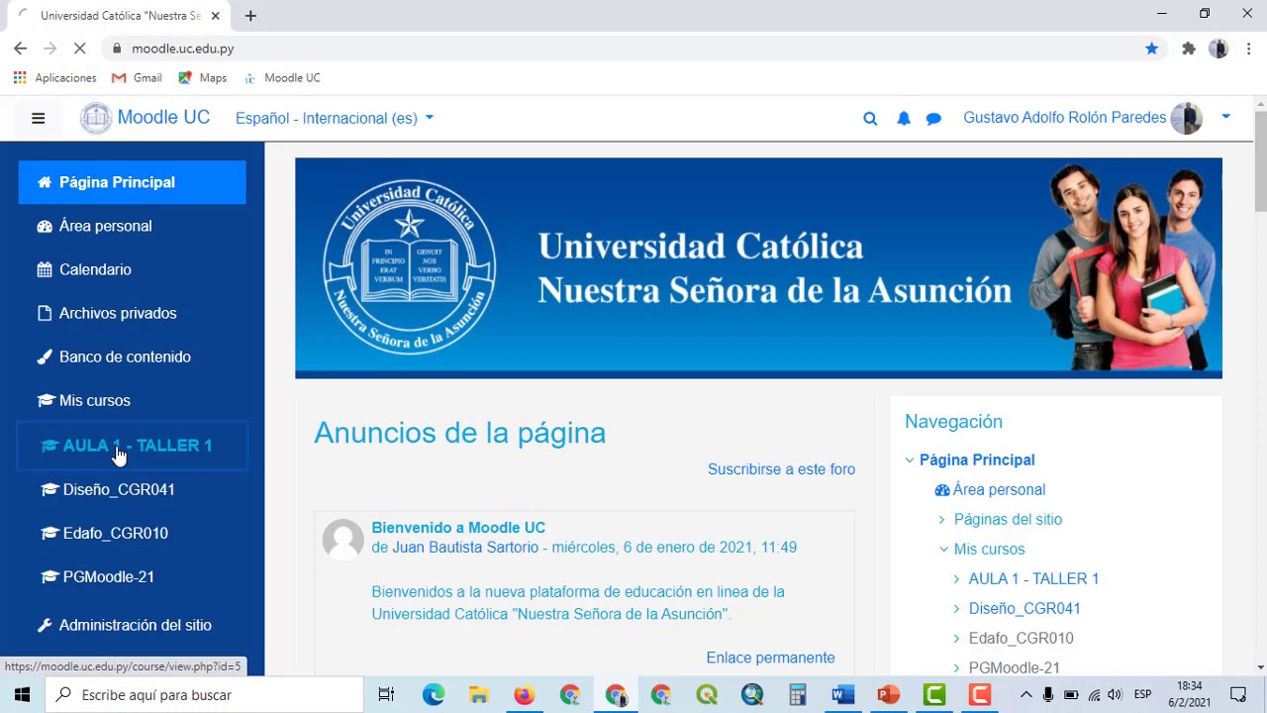
Task: Open File Explorer from the taskbar
Action: 478,695
